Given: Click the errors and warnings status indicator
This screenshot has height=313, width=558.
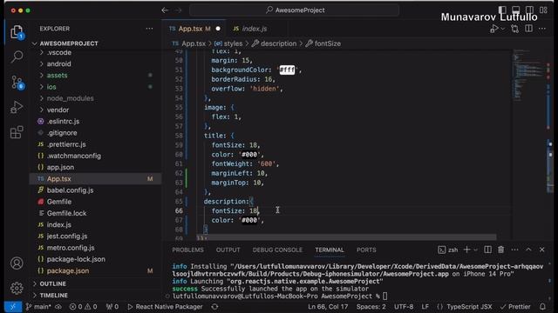Looking at the screenshot, I should 83,307.
